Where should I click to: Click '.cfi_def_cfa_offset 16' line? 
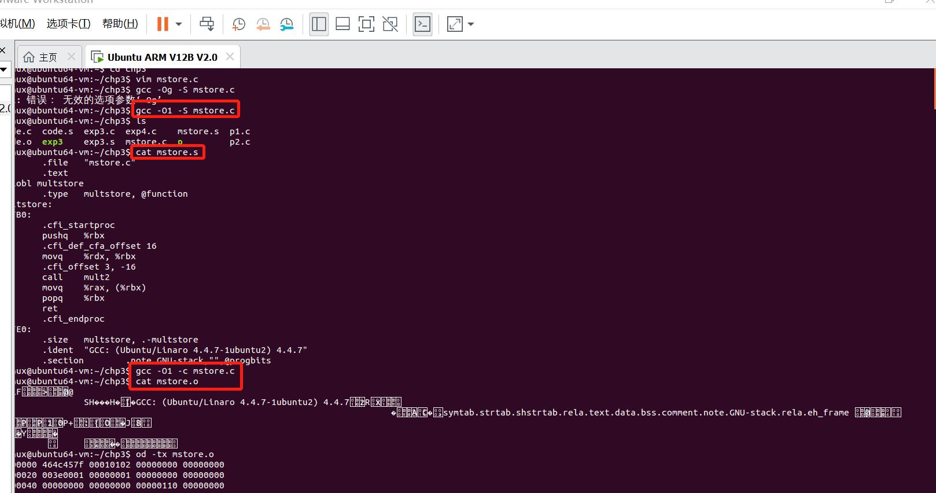[x=99, y=246]
